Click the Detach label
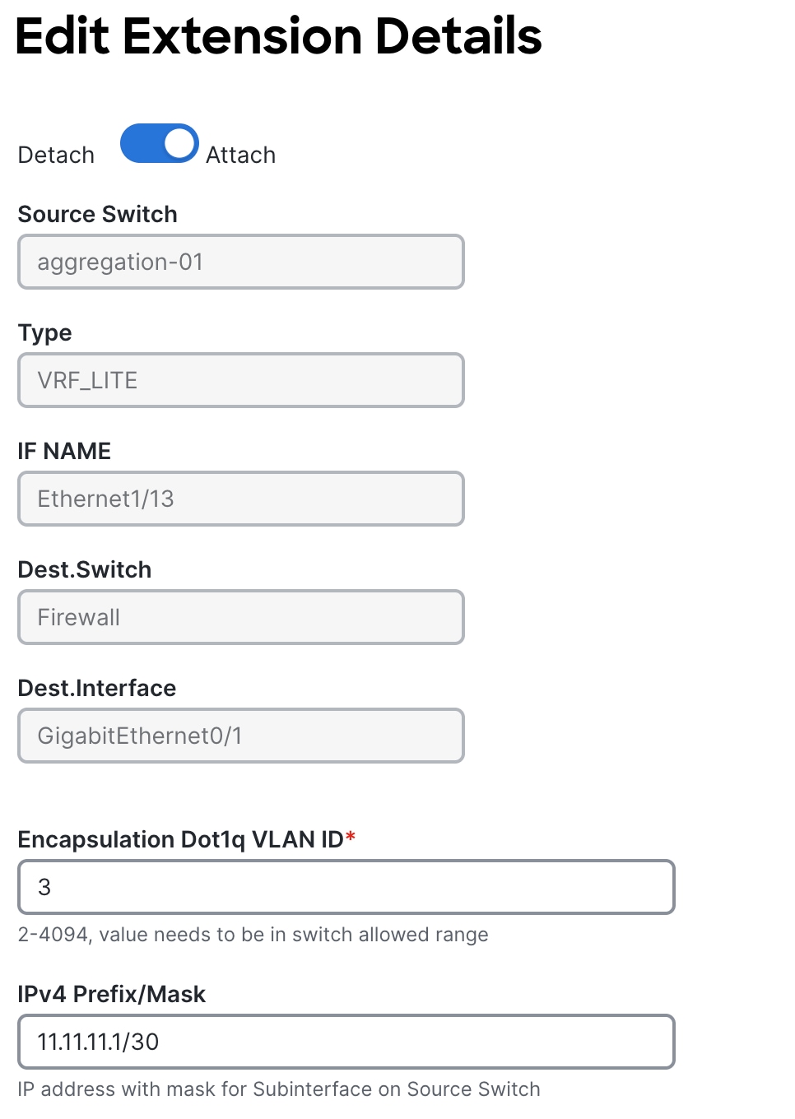Screen dimensions: 795x1119 pyautogui.click(x=54, y=155)
